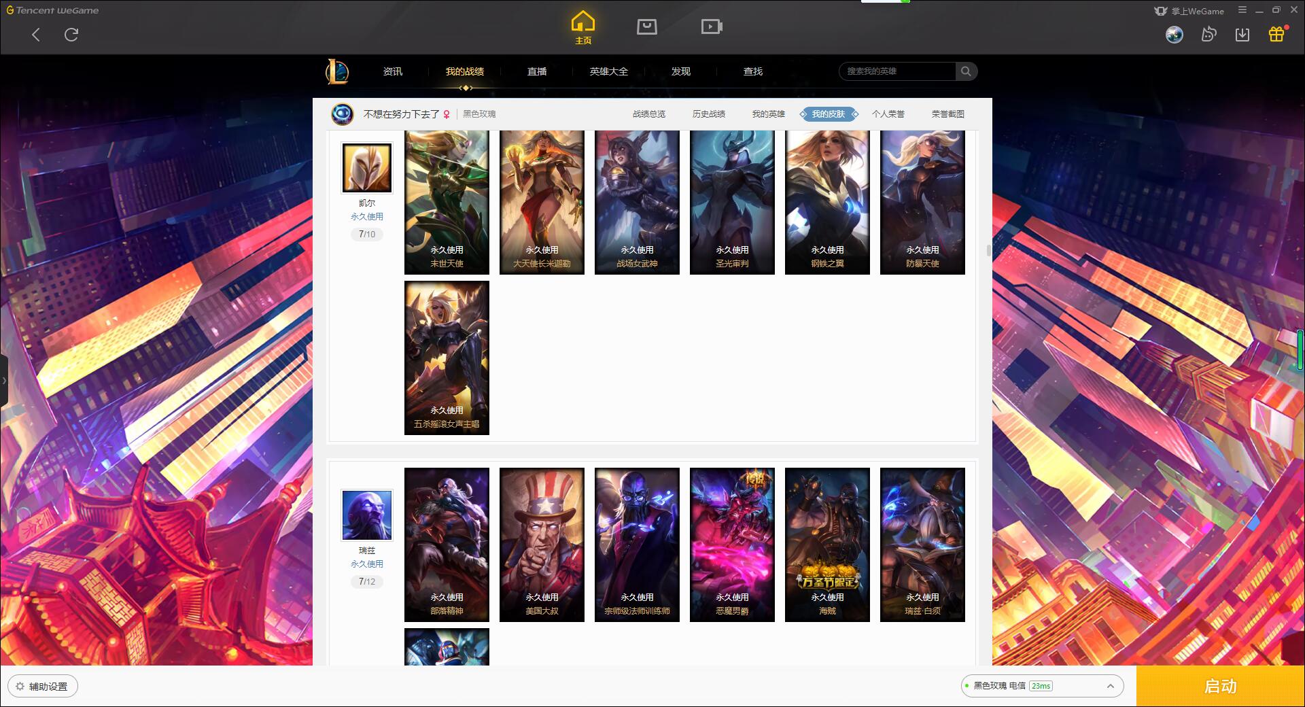Click the search magnifier button
1305x707 pixels.
[x=966, y=71]
